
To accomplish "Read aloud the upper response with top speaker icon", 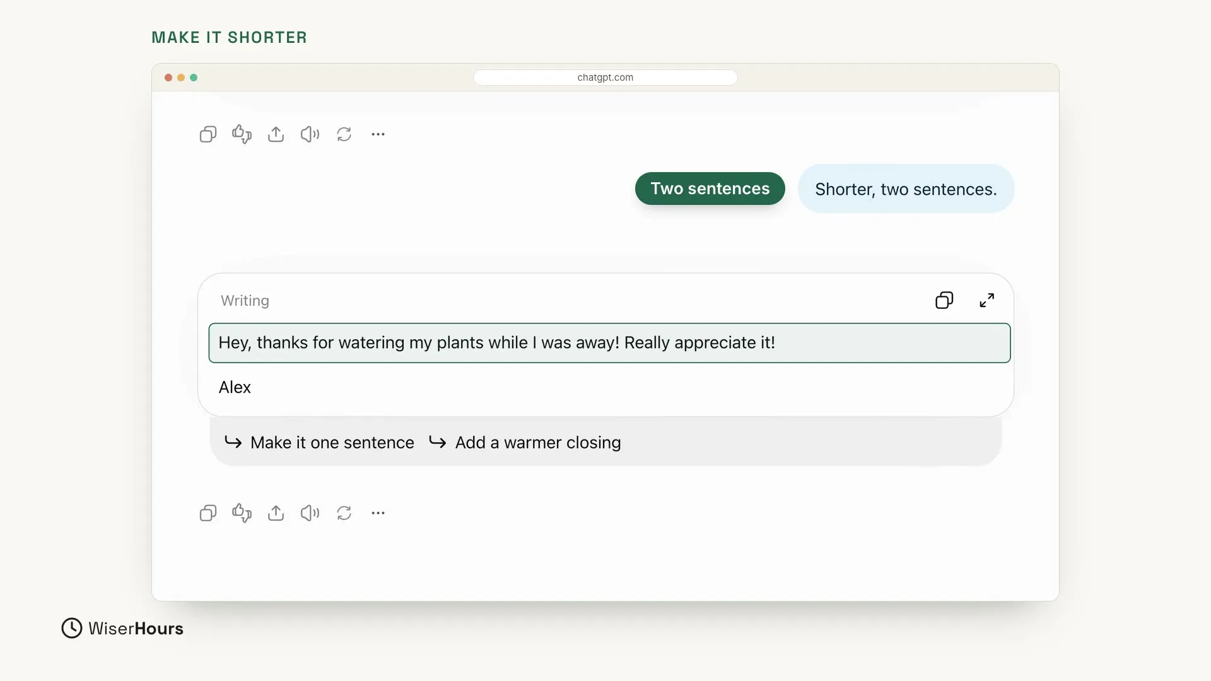I will [310, 134].
